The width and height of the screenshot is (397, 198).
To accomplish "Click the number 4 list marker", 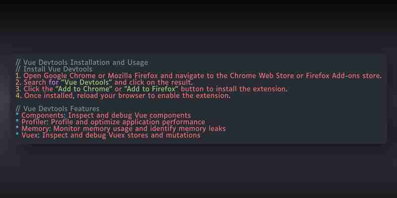I will pyautogui.click(x=18, y=96).
